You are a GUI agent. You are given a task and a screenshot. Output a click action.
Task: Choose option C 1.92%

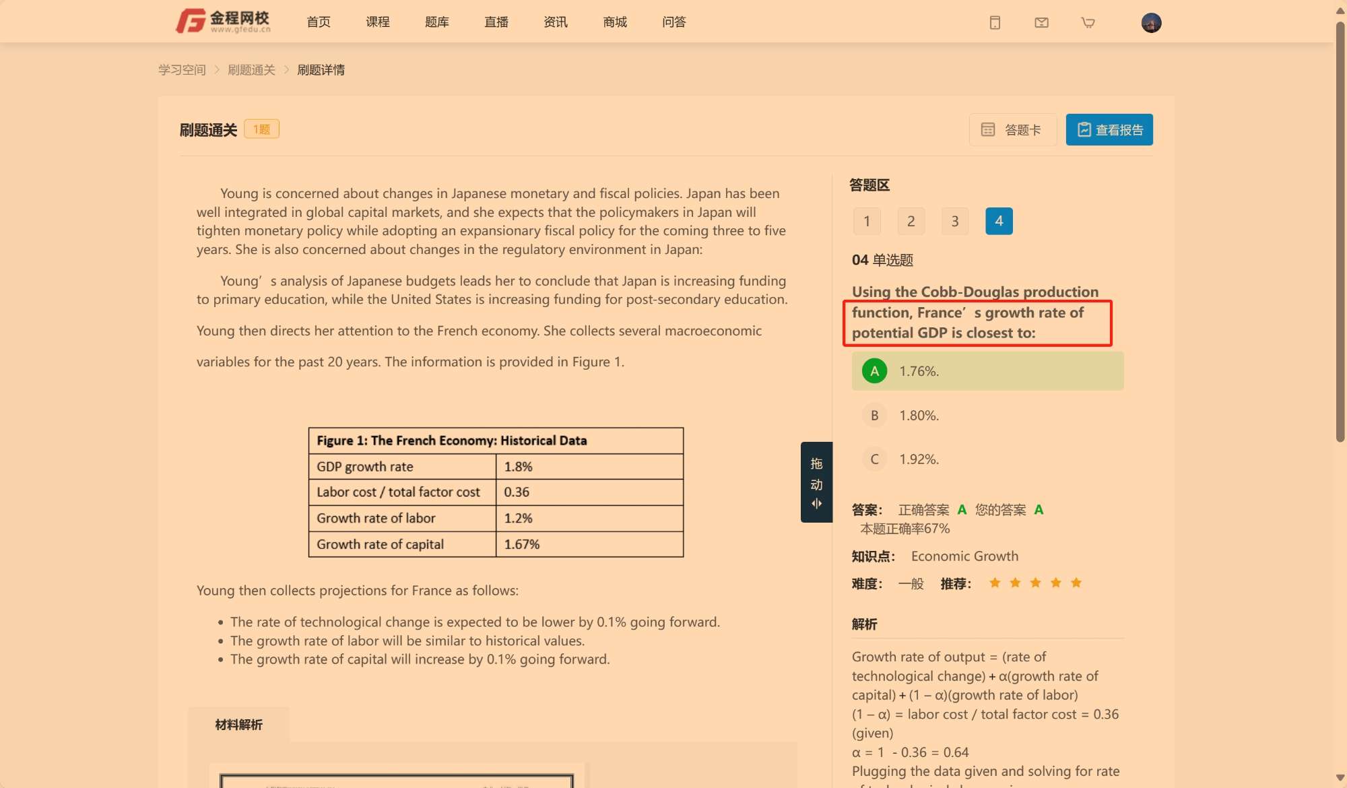[987, 459]
